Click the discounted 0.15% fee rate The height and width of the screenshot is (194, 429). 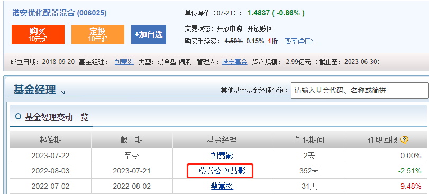click(x=255, y=41)
